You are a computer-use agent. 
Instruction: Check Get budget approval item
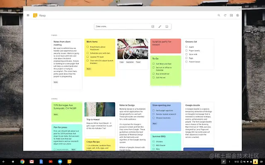(x=154, y=110)
